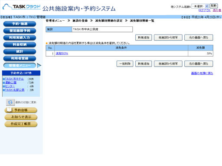Click the 起動 button
The width and height of the screenshot is (222, 166).
(214, 6)
